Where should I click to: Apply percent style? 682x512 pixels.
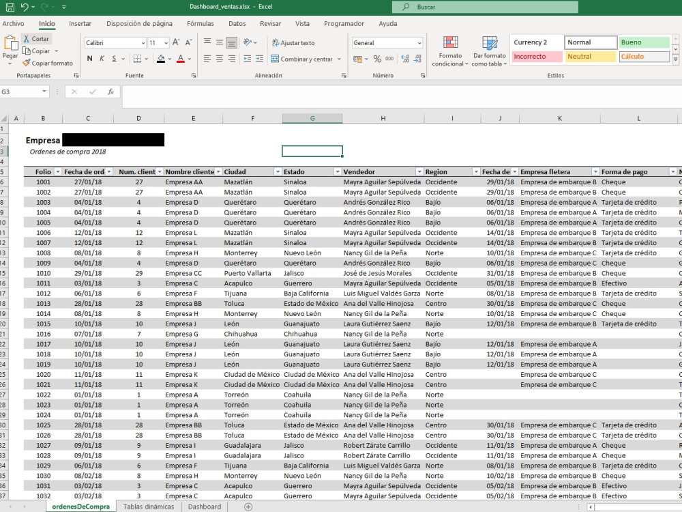point(377,59)
